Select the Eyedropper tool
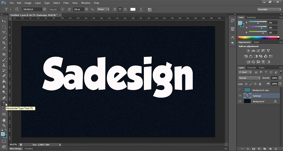 [4, 49]
